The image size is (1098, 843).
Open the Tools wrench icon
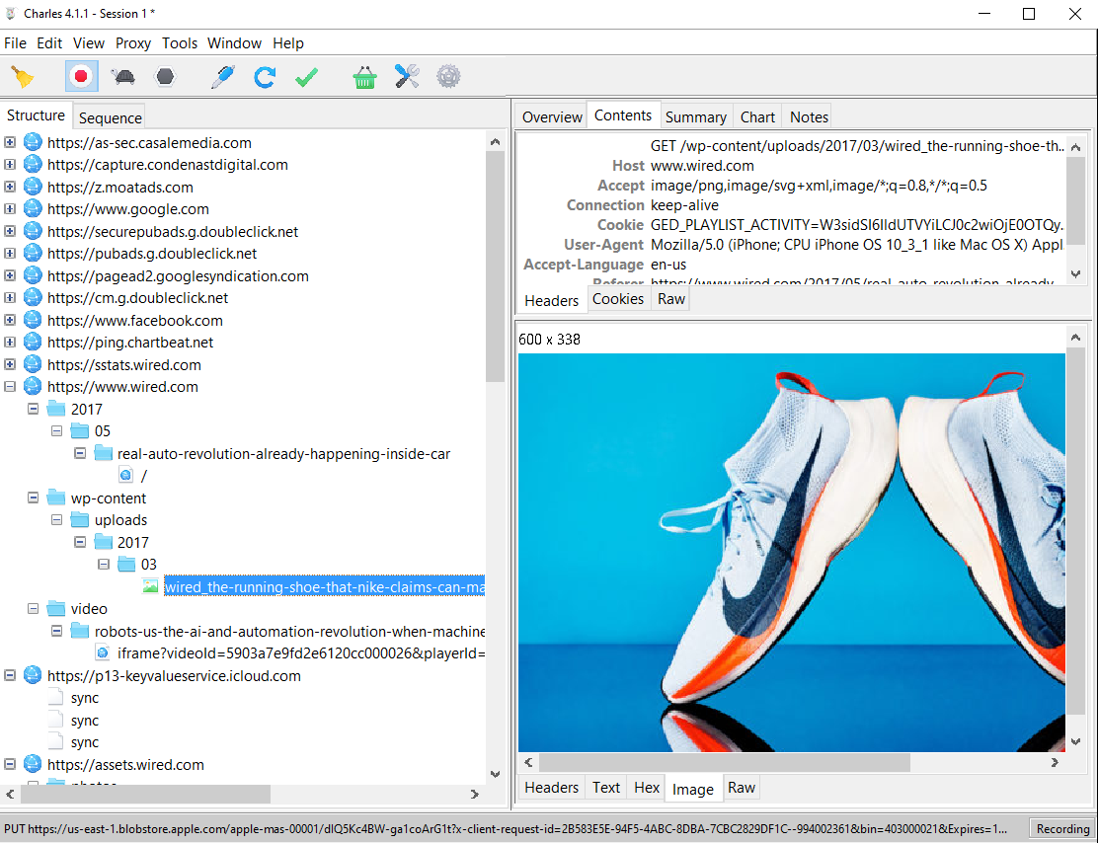pos(407,76)
